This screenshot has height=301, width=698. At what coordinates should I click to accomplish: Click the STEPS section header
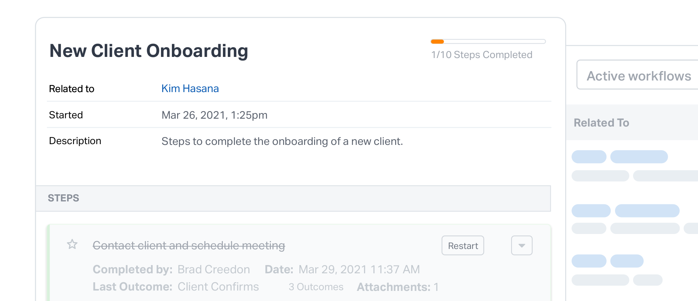tap(293, 198)
